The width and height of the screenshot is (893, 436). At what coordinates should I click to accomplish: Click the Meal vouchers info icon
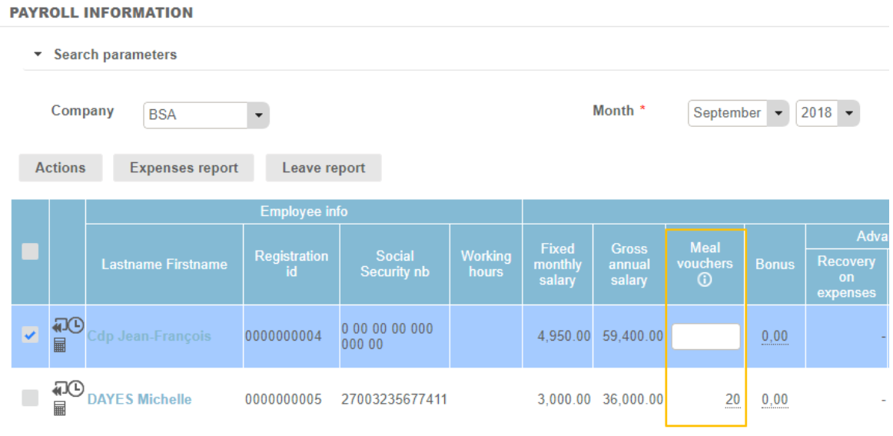click(705, 281)
